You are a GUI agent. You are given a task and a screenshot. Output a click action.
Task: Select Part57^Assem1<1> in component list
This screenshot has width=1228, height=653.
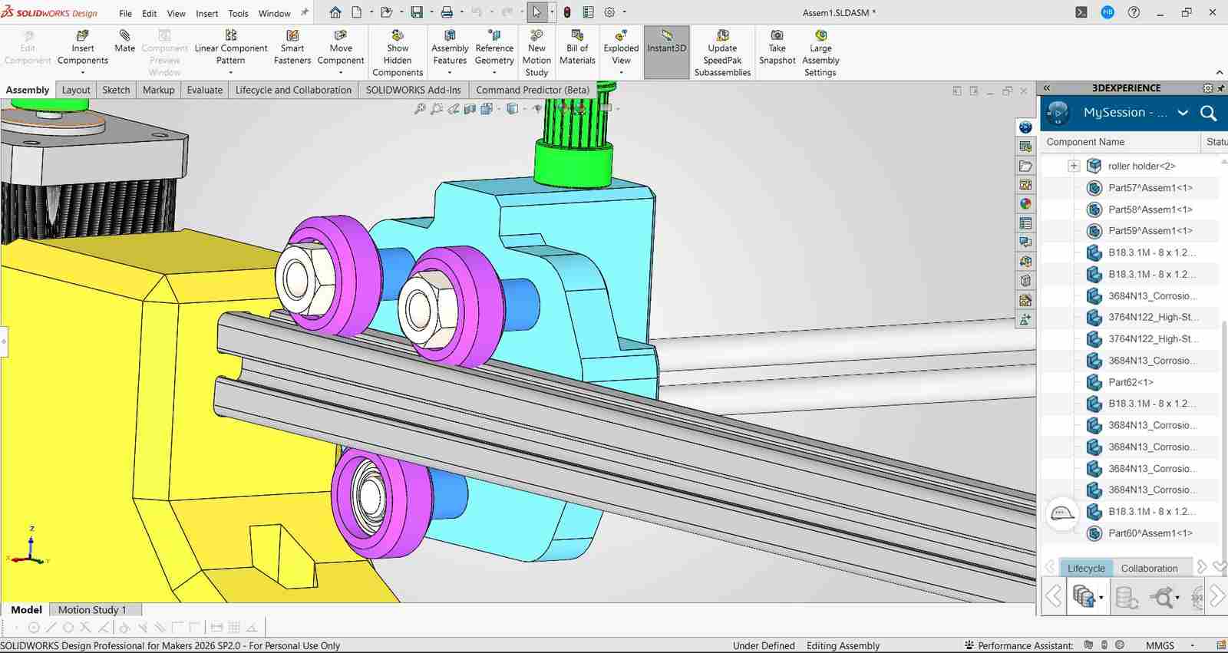(1150, 187)
